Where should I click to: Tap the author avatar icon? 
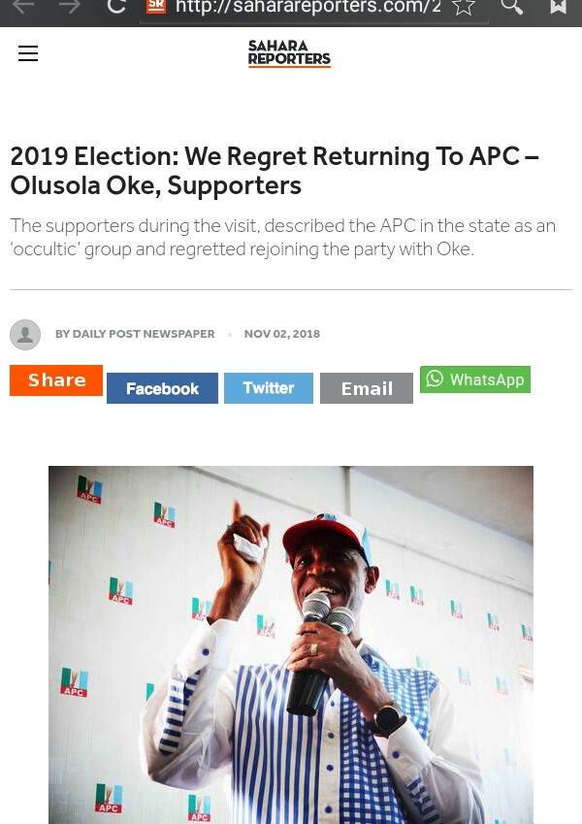click(25, 335)
